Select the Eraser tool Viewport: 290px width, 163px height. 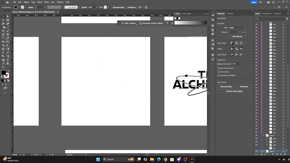[x=8, y=34]
